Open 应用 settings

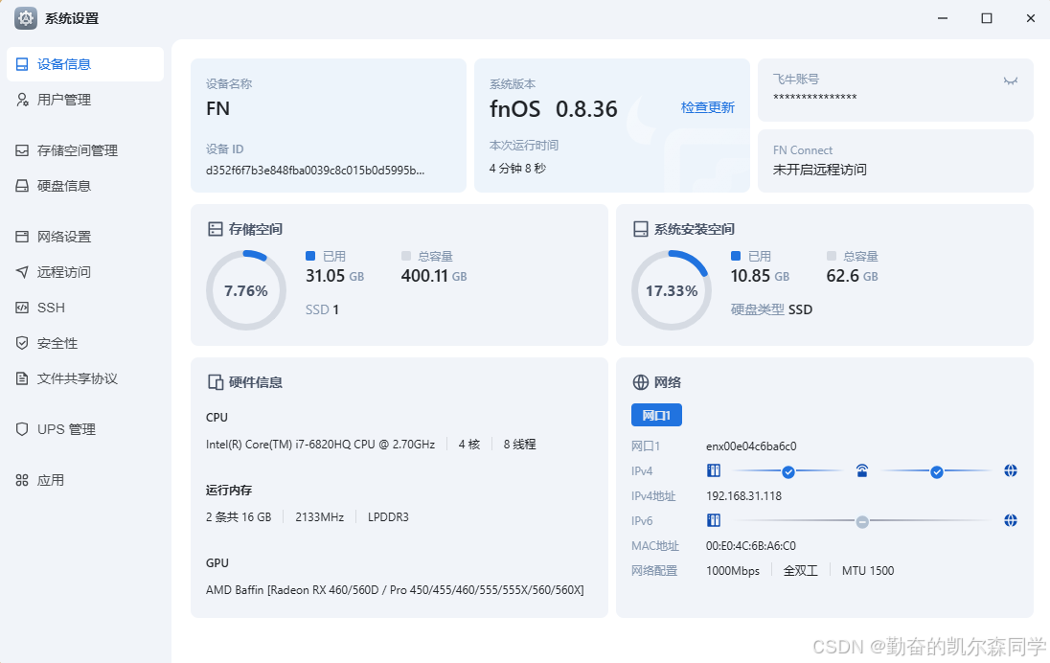[x=85, y=480]
